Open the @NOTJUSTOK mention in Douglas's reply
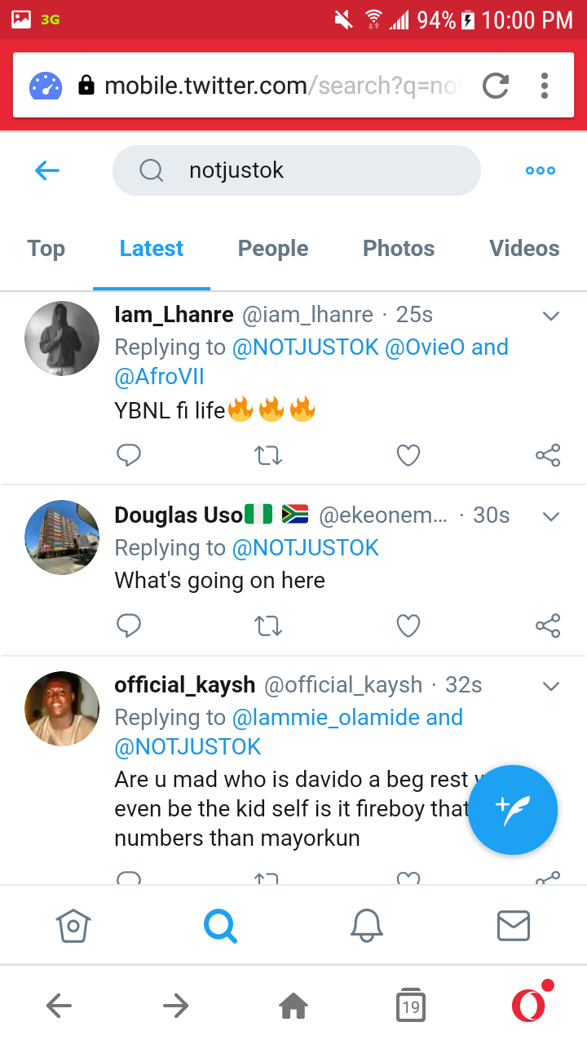 pos(306,548)
